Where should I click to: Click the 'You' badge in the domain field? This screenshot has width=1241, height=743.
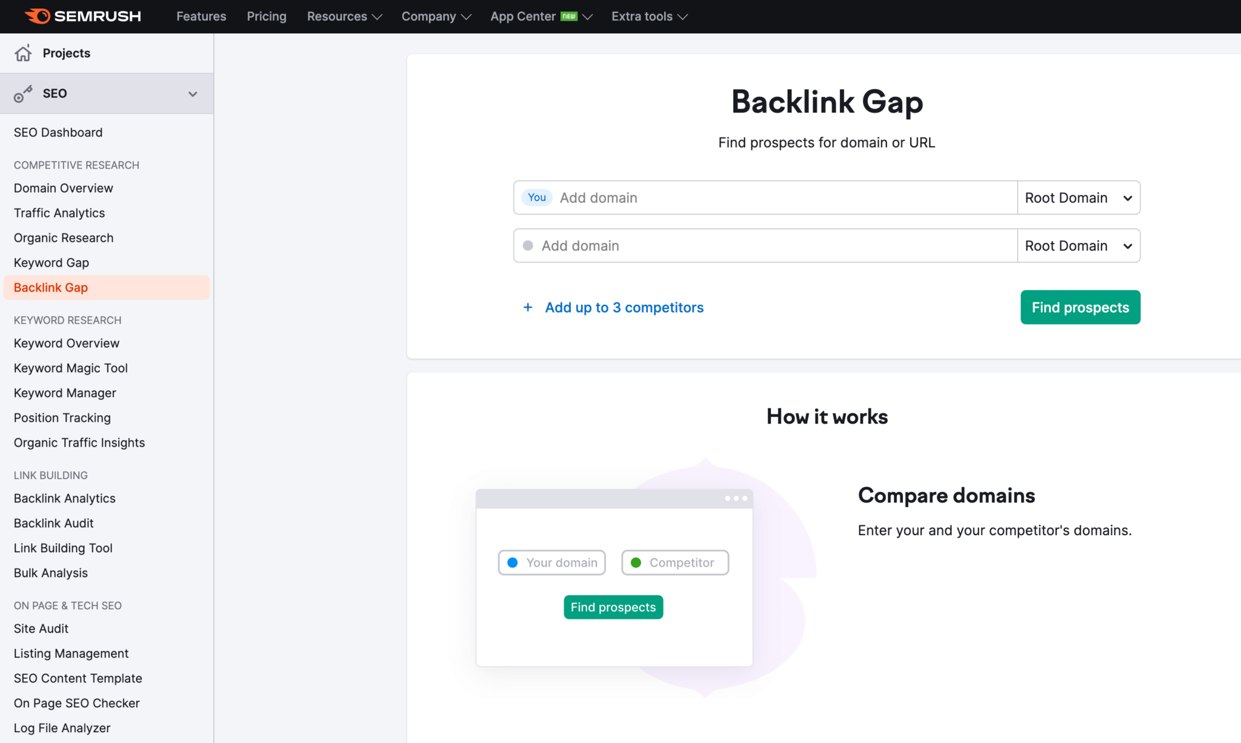536,197
